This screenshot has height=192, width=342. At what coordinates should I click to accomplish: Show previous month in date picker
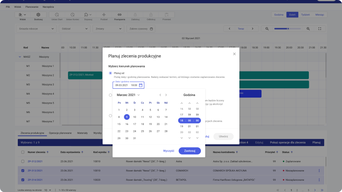click(160, 95)
